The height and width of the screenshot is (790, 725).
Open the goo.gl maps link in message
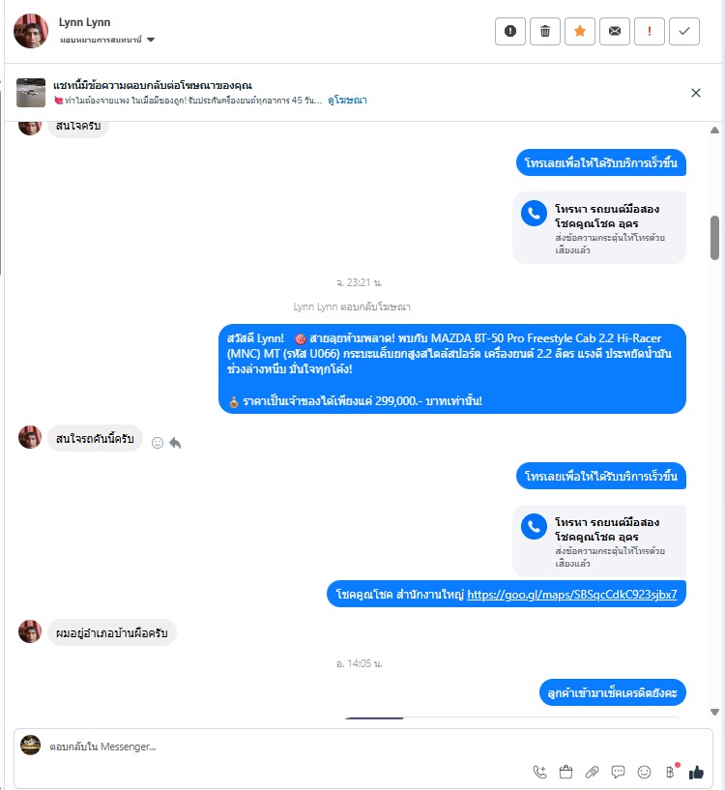(572, 595)
